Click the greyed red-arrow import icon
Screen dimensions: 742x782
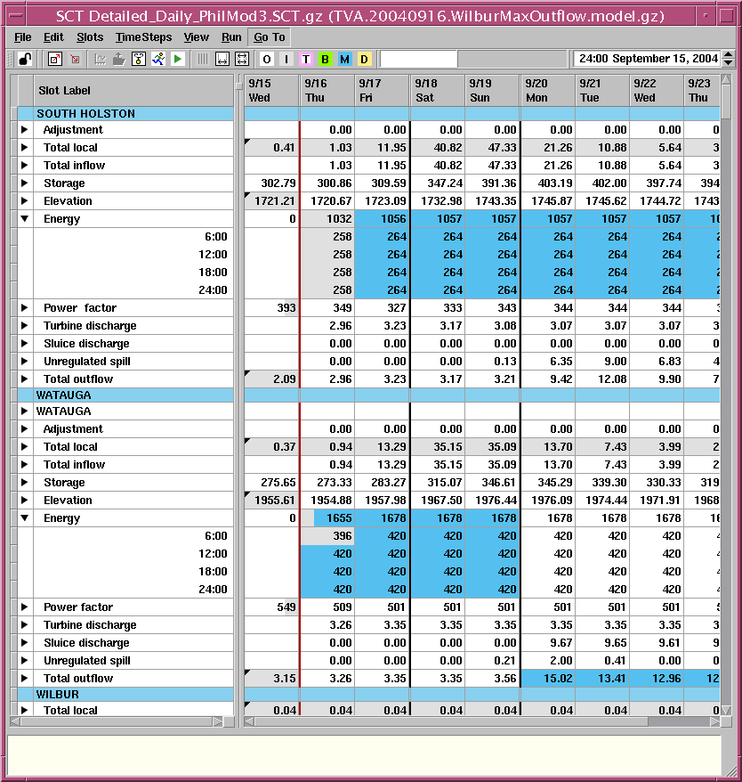(75, 60)
